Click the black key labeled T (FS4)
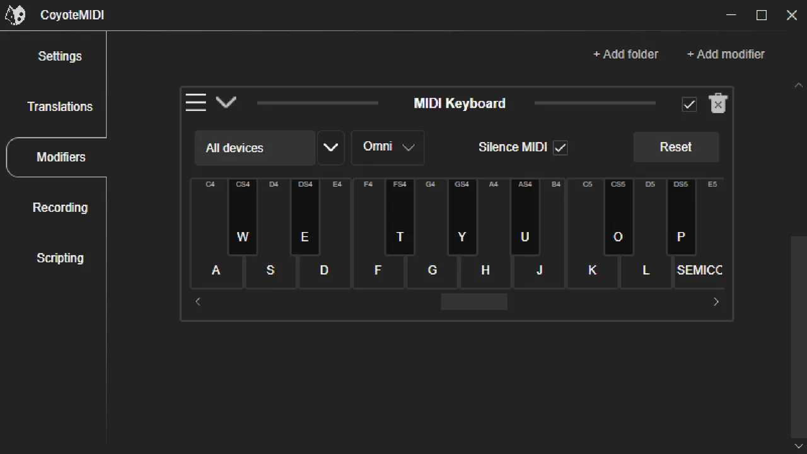 coord(400,218)
